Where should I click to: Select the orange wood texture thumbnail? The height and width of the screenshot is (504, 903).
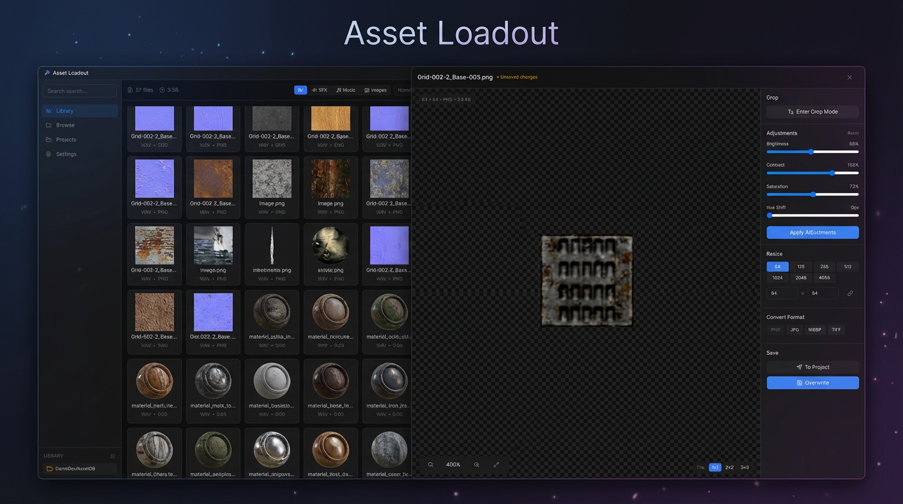click(331, 119)
